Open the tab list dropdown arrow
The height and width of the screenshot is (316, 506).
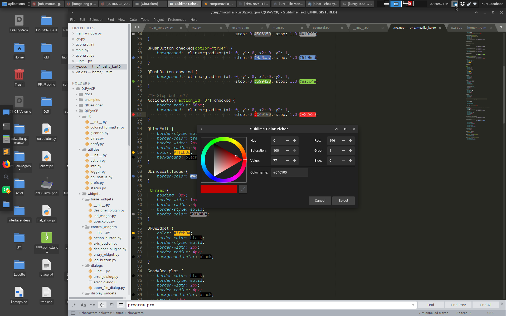[x=501, y=27]
